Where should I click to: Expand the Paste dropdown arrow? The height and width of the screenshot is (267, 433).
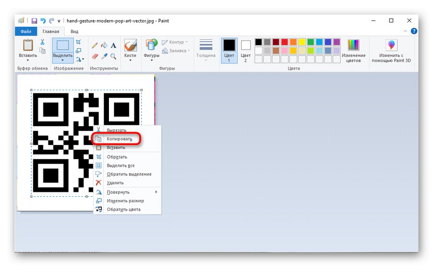point(28,60)
